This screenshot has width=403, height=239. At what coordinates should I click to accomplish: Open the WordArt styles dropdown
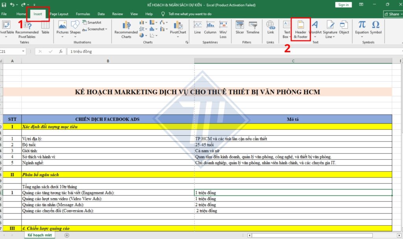315,28
